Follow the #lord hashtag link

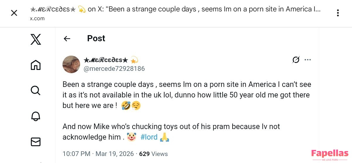click(x=149, y=137)
